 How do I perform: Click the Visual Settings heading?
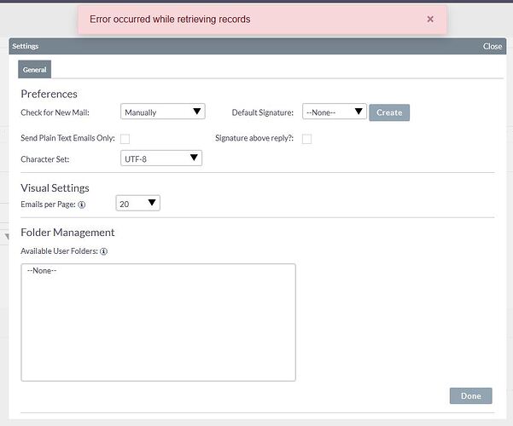coord(55,188)
